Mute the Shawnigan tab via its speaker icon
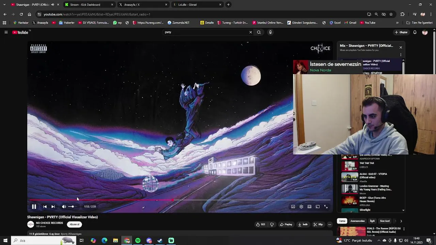 click(x=52, y=5)
